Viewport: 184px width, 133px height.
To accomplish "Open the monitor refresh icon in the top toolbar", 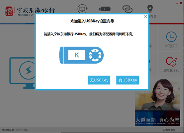I will [x=82, y=9].
